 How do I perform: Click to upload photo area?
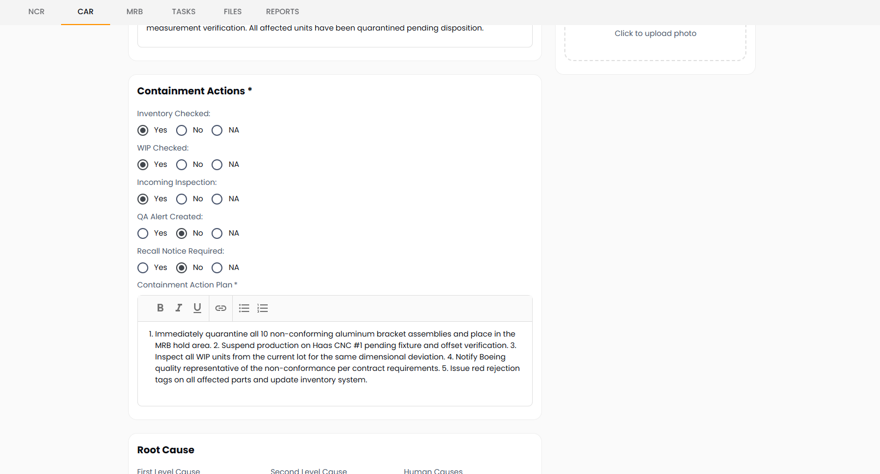coord(655,34)
